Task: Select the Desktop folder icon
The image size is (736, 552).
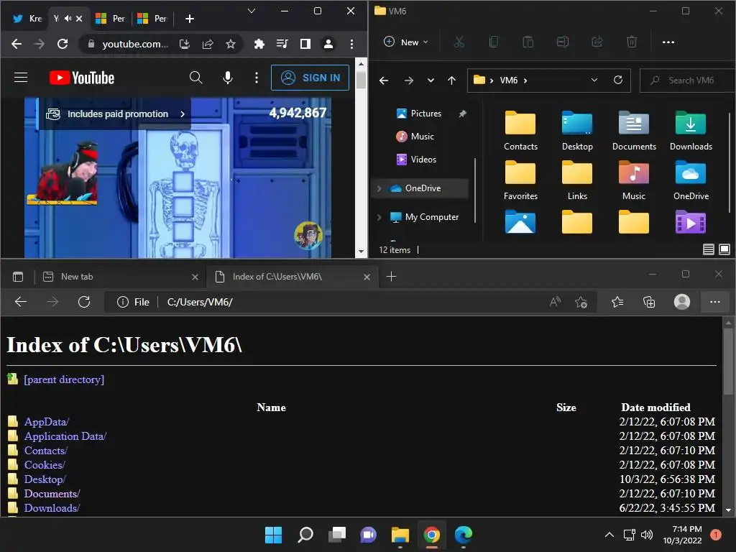Action: 577,131
